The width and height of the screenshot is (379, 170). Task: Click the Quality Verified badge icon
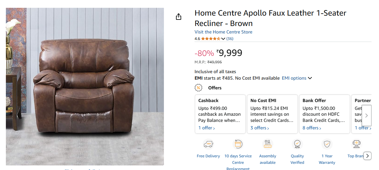[x=297, y=144]
